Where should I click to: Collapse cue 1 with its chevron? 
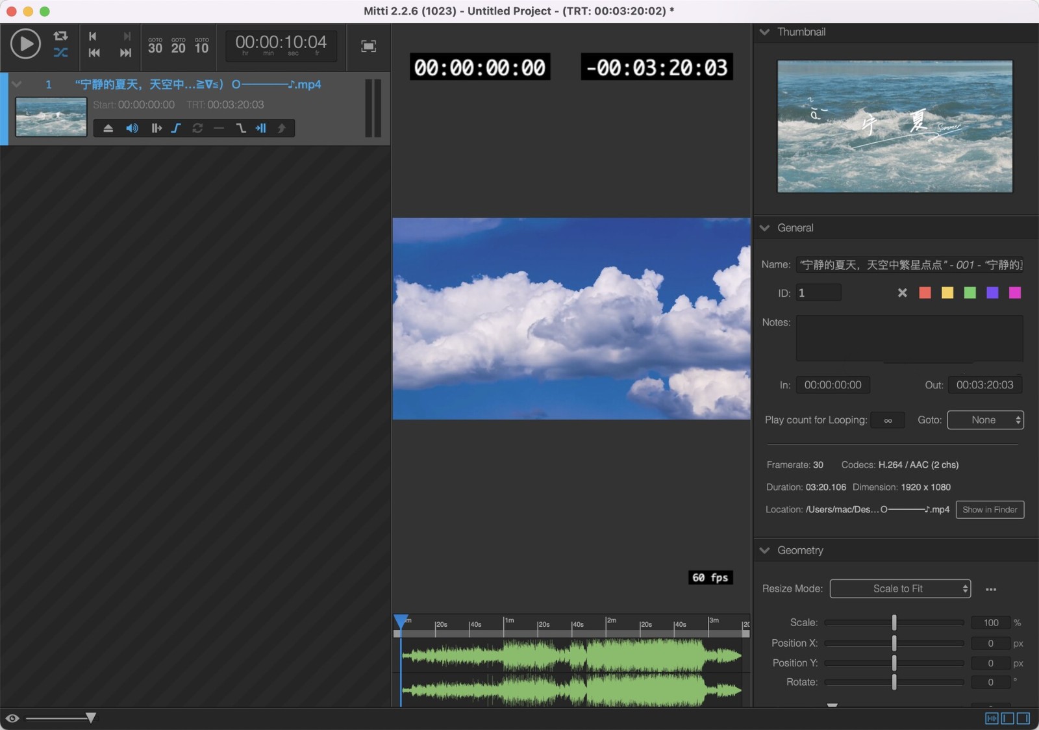click(17, 84)
